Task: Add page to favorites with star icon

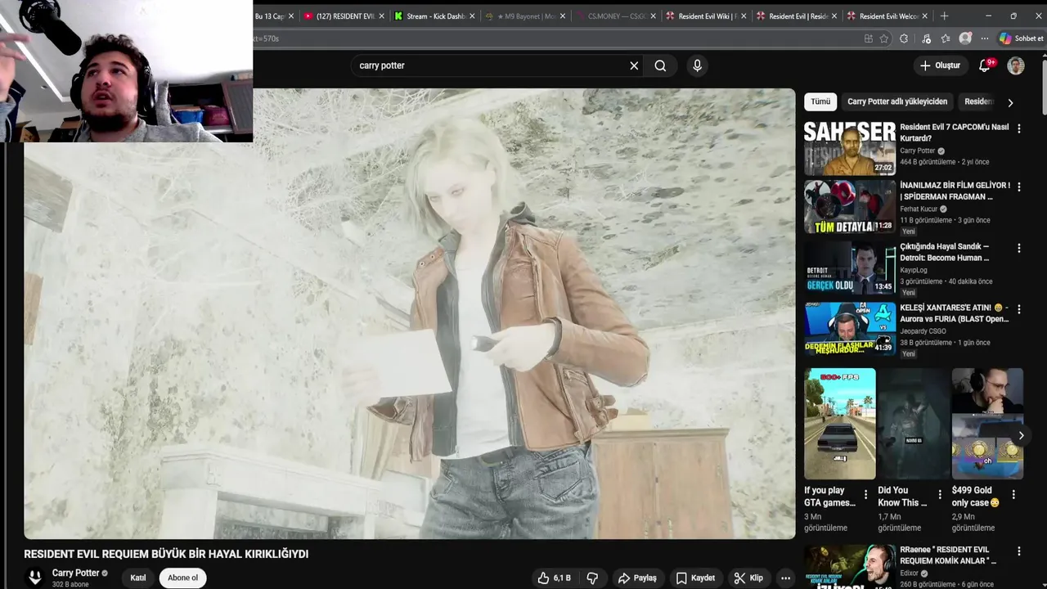Action: (884, 38)
